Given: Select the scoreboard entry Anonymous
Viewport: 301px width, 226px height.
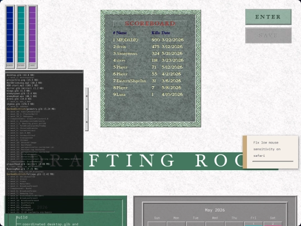Looking at the screenshot, I should tap(127, 54).
